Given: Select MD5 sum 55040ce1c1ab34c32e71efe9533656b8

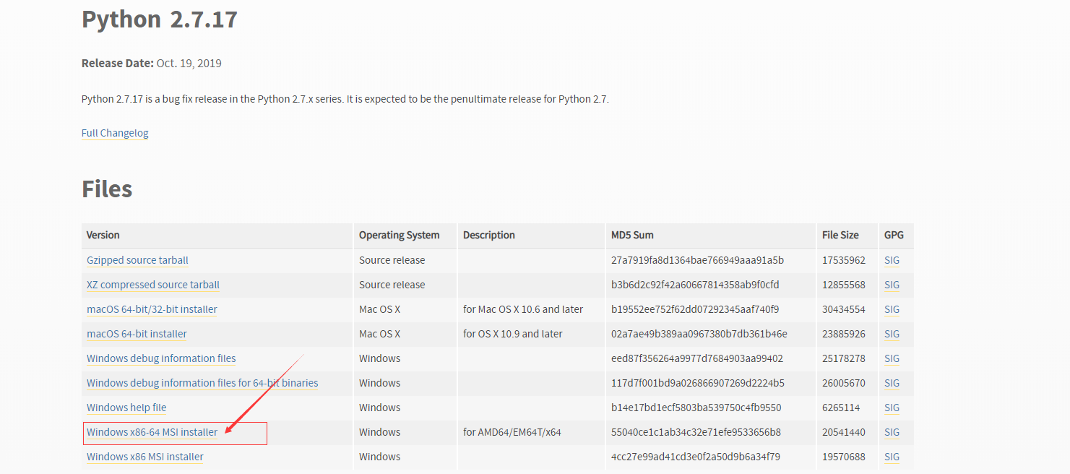Looking at the screenshot, I should coord(696,432).
